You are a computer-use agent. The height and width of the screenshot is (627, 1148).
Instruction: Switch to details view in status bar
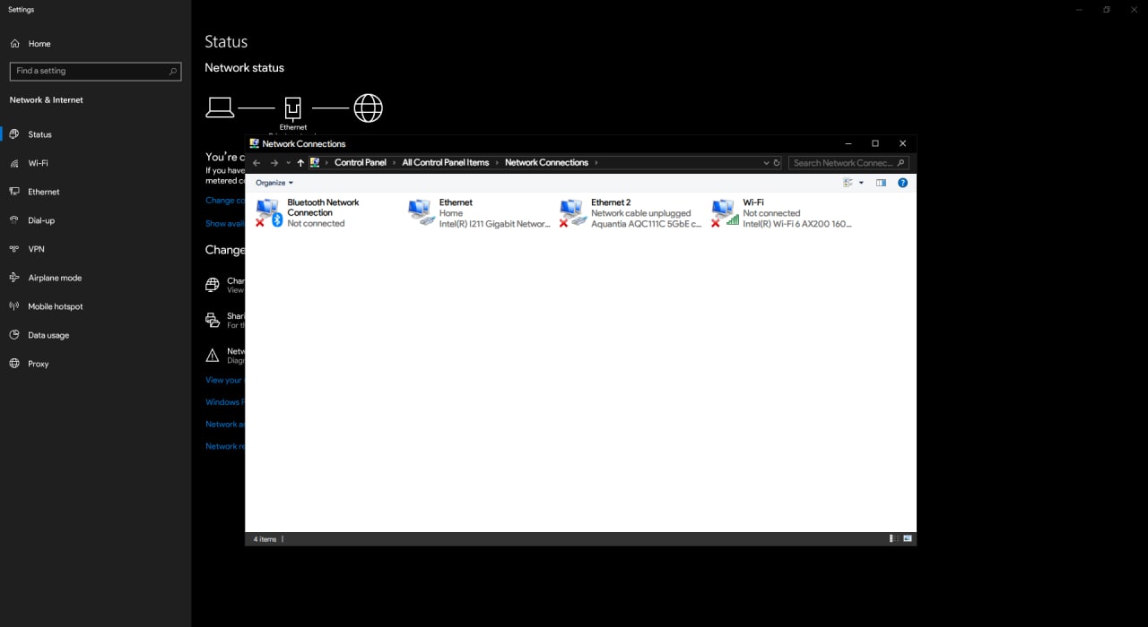[893, 539]
